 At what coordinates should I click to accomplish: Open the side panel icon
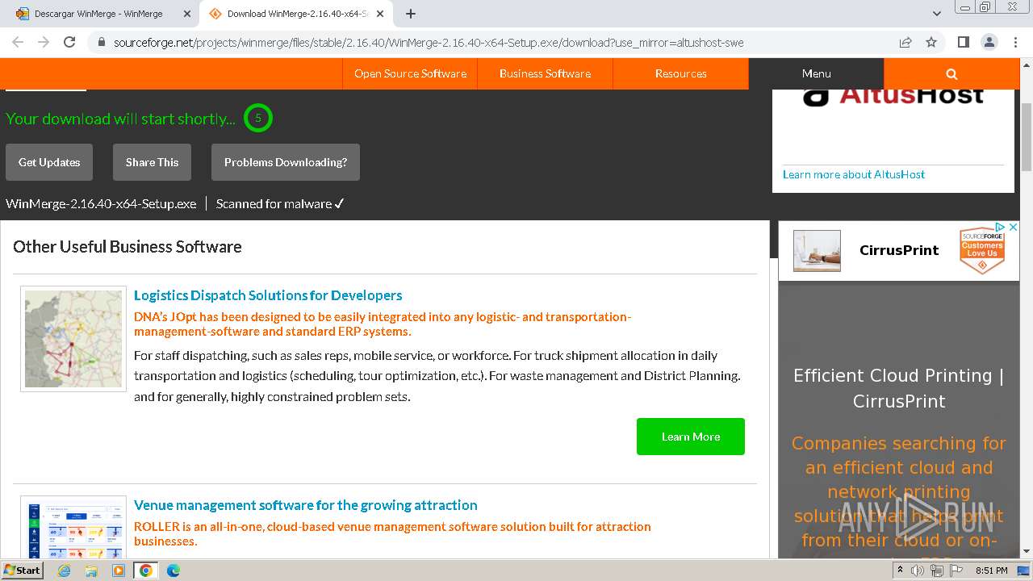pos(963,42)
